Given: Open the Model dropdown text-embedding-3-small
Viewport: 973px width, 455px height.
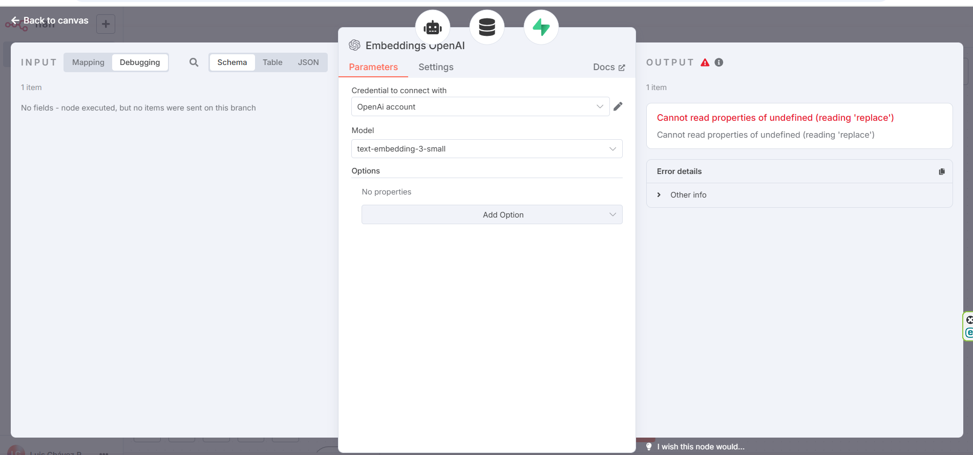Looking at the screenshot, I should [x=487, y=149].
